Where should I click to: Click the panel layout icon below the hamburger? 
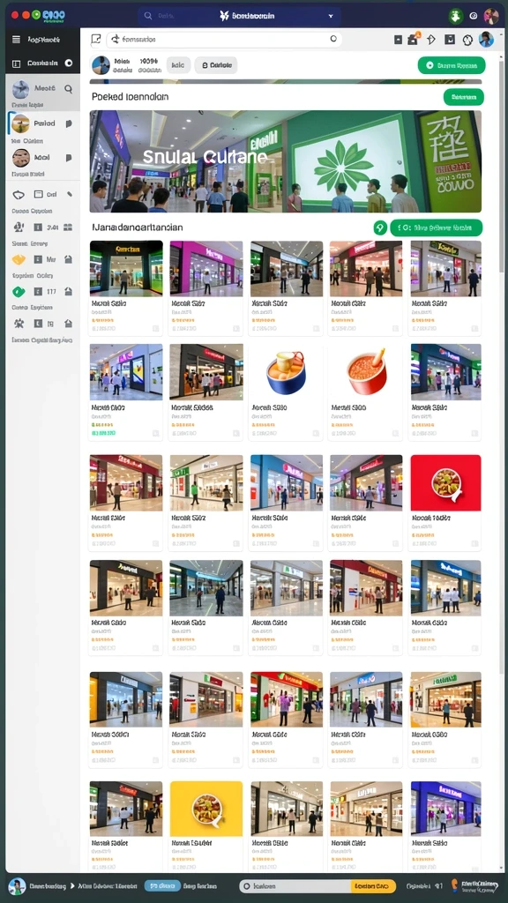16,63
